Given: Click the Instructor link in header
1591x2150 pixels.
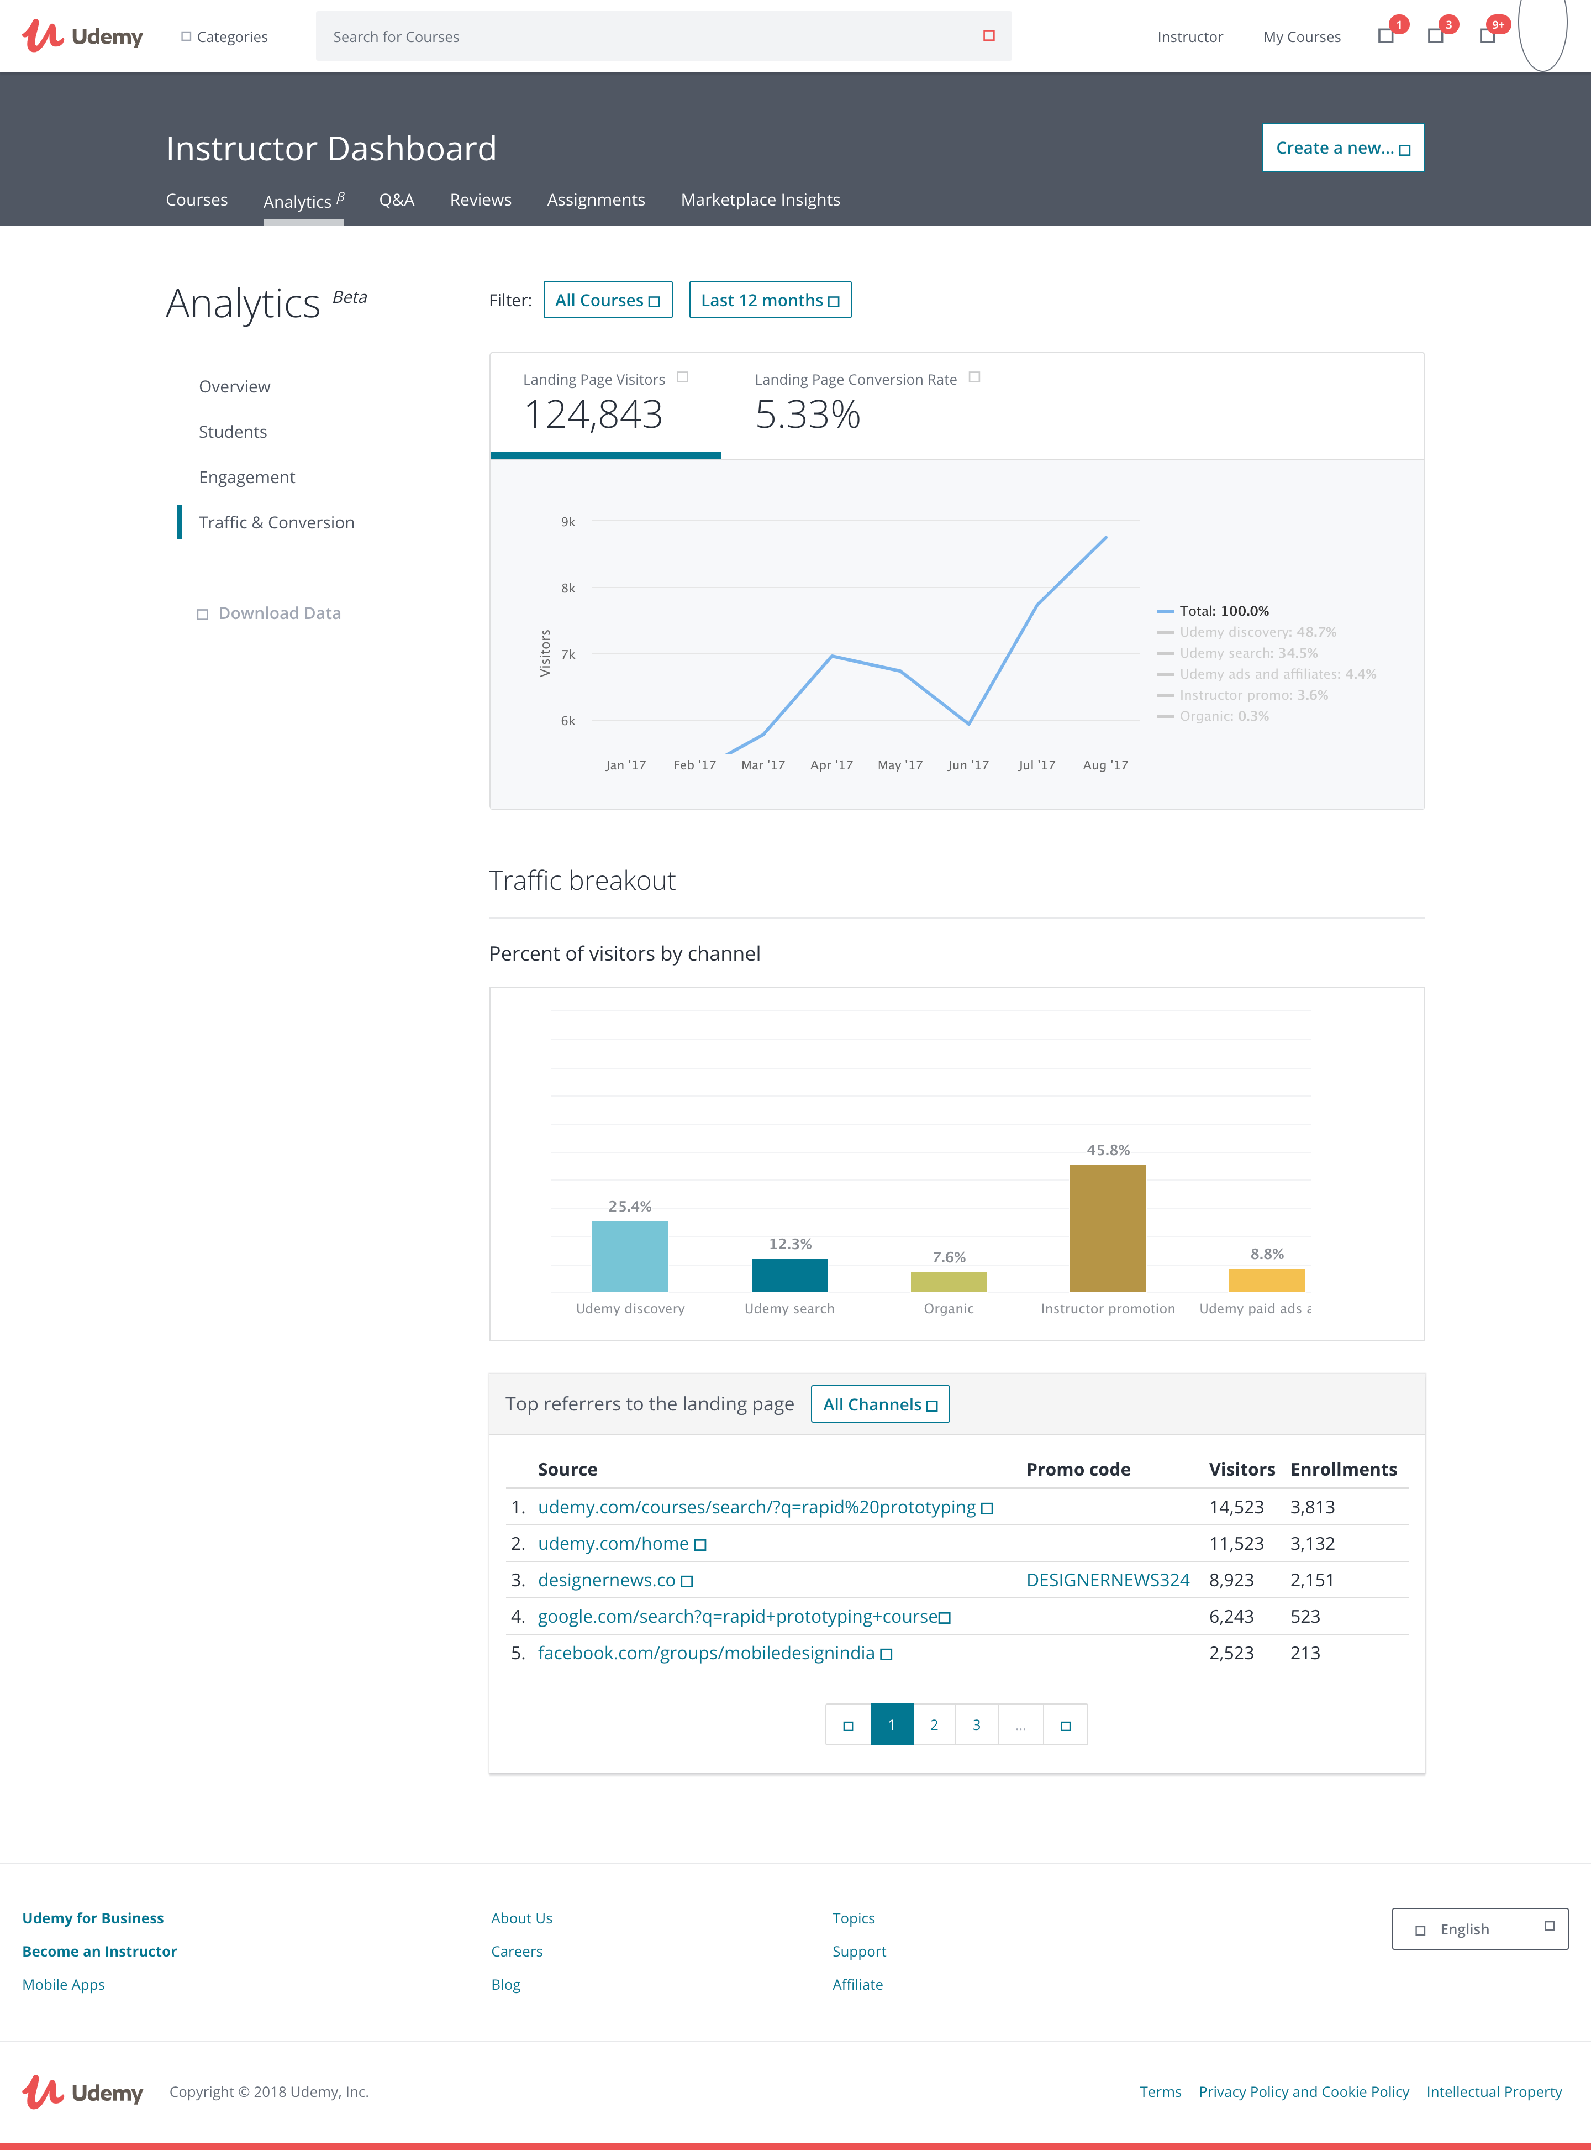Looking at the screenshot, I should point(1190,36).
